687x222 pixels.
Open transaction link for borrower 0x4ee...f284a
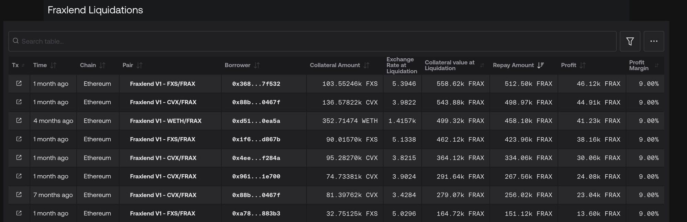point(19,157)
